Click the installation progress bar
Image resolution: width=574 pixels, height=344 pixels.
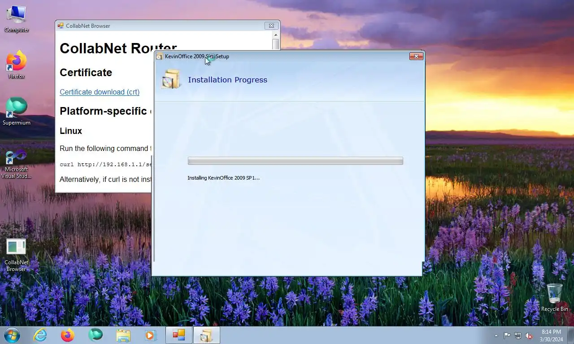coord(295,161)
